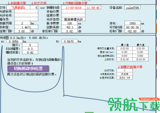Click the empty 开始位置 field
The width and height of the screenshot is (160, 113).
(x=73, y=12)
